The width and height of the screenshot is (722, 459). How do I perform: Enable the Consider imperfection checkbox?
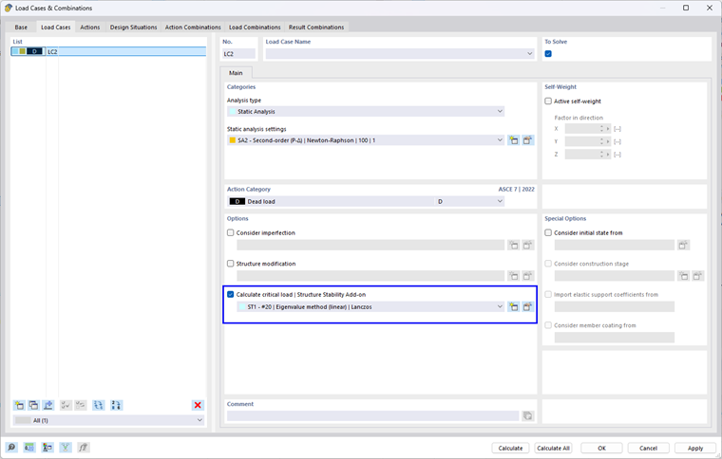tap(230, 233)
